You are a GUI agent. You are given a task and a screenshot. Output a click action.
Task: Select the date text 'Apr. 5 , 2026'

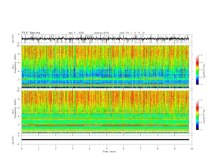(76, 33)
